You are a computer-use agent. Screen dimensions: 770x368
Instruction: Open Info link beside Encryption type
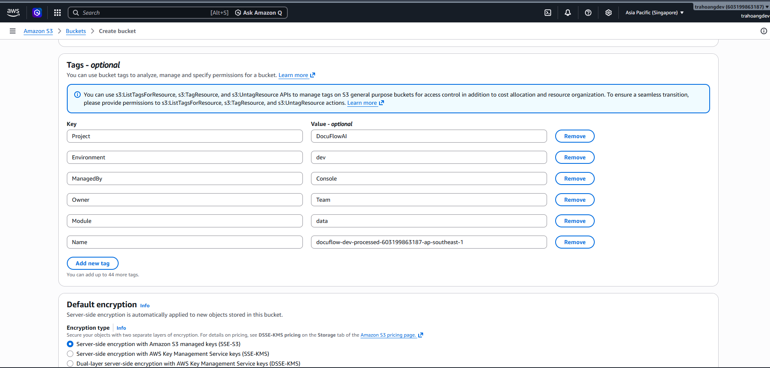coord(121,328)
